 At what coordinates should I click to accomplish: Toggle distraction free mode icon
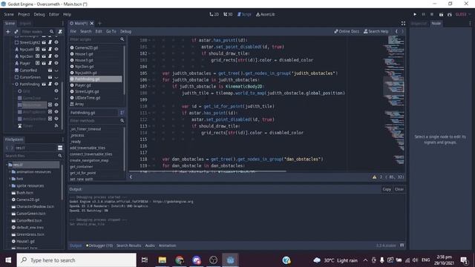point(403,23)
